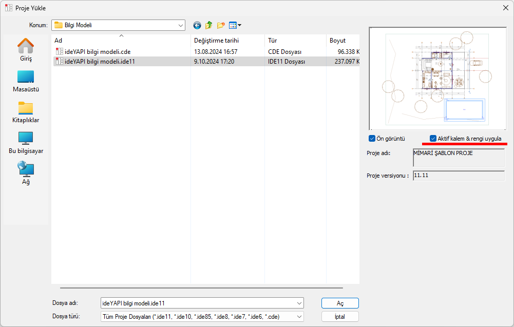
Task: Toggle the Ön görüntü checkbox
Action: [x=372, y=139]
